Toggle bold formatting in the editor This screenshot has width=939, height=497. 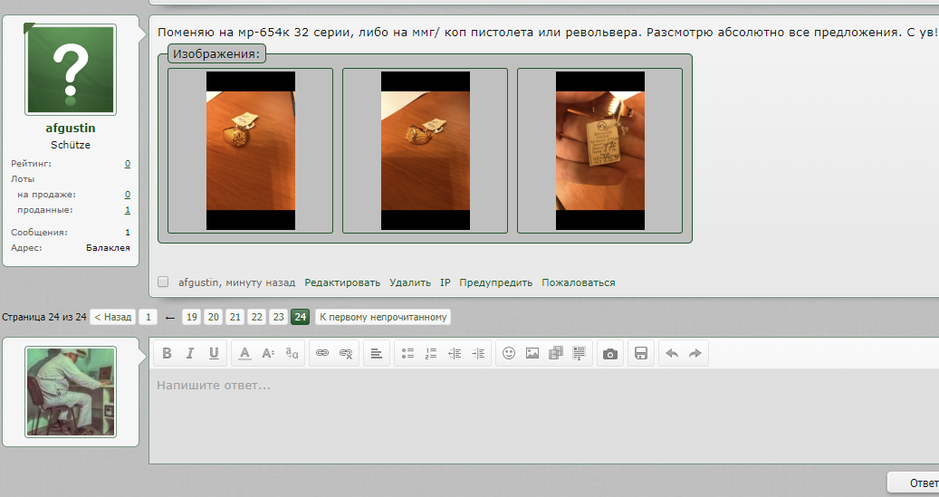pos(167,353)
